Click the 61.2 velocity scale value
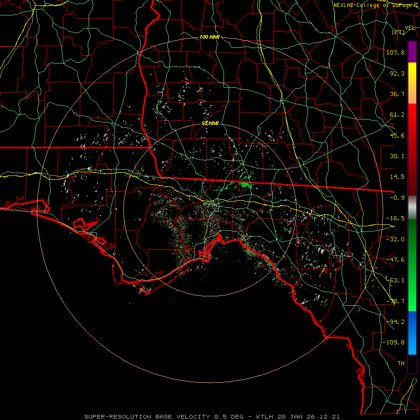Screen dimensions: 420x420 397,115
